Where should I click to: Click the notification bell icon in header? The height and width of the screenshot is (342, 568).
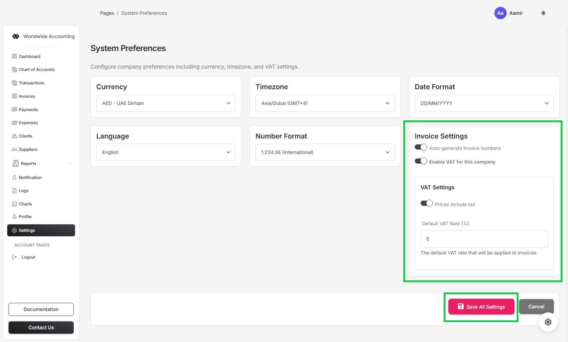coord(543,13)
